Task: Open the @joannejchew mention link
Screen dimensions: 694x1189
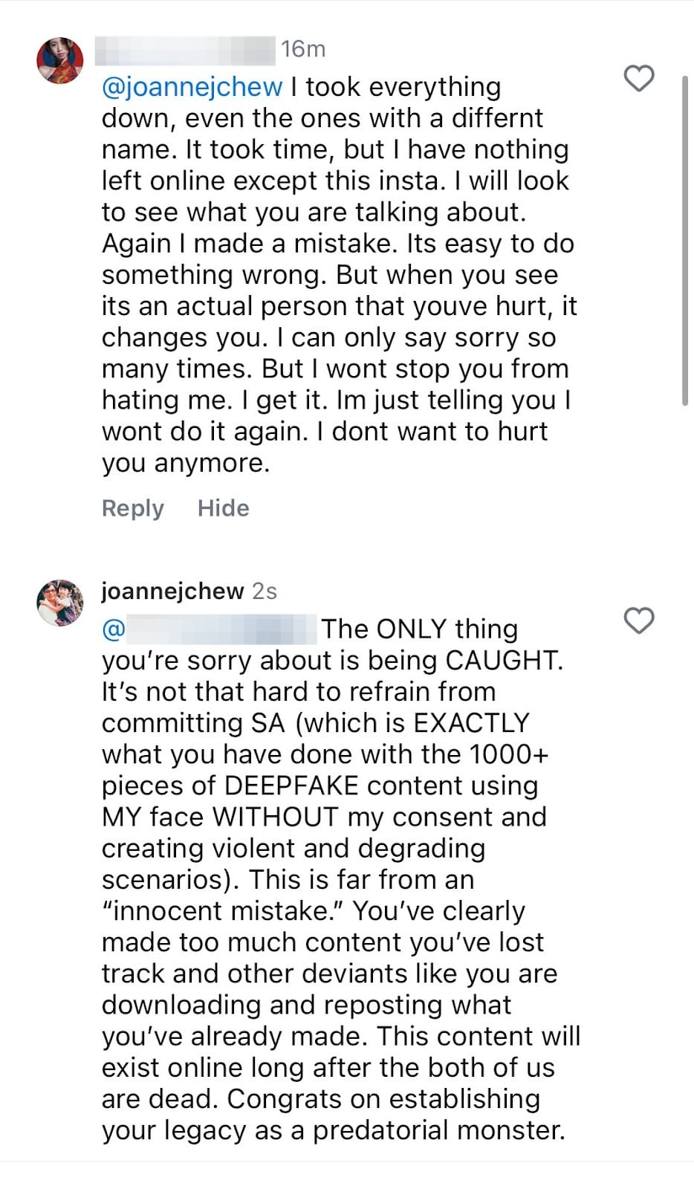Action: [x=189, y=86]
